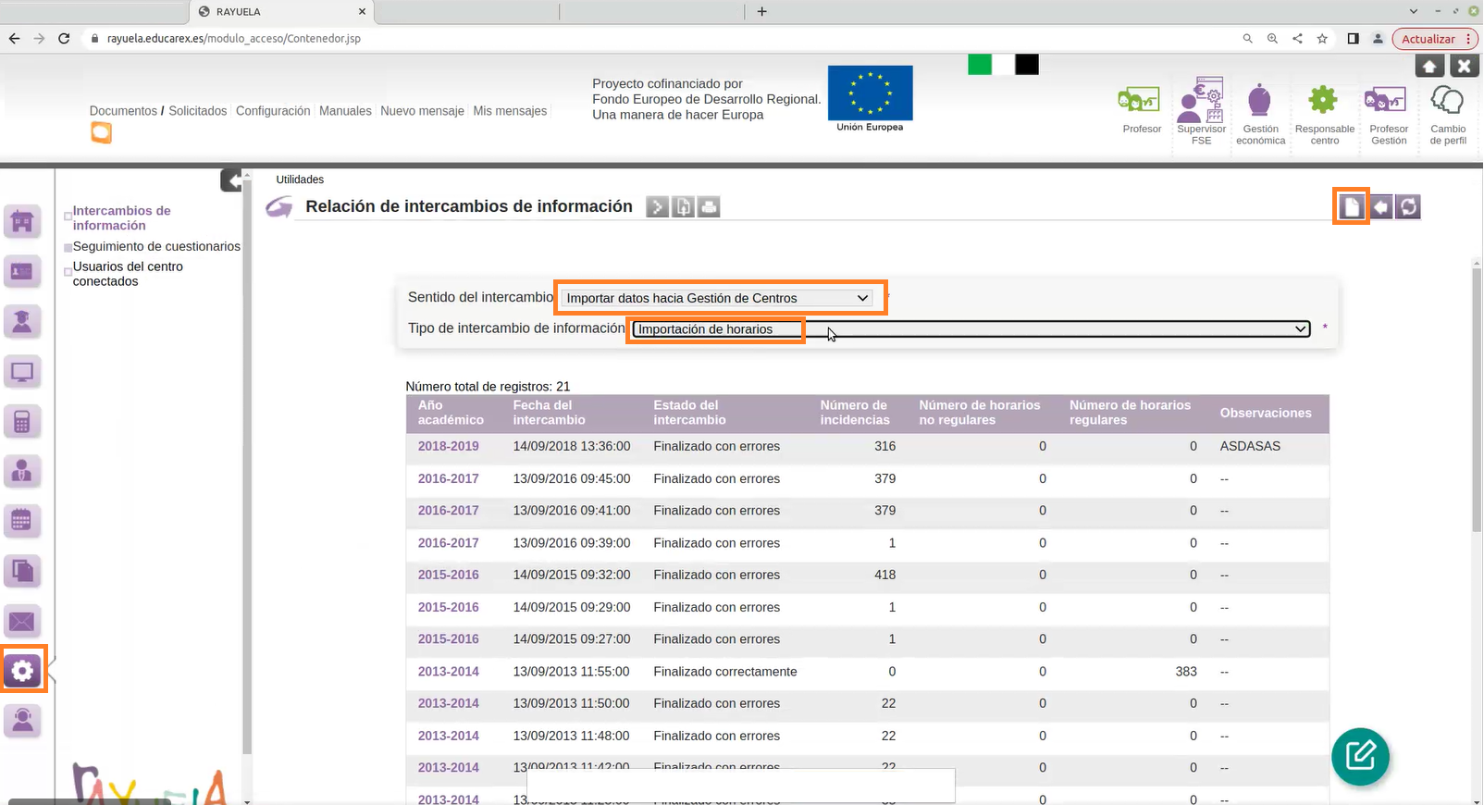The image size is (1484, 805).
Task: Open the Configuración menu link
Action: pyautogui.click(x=273, y=111)
